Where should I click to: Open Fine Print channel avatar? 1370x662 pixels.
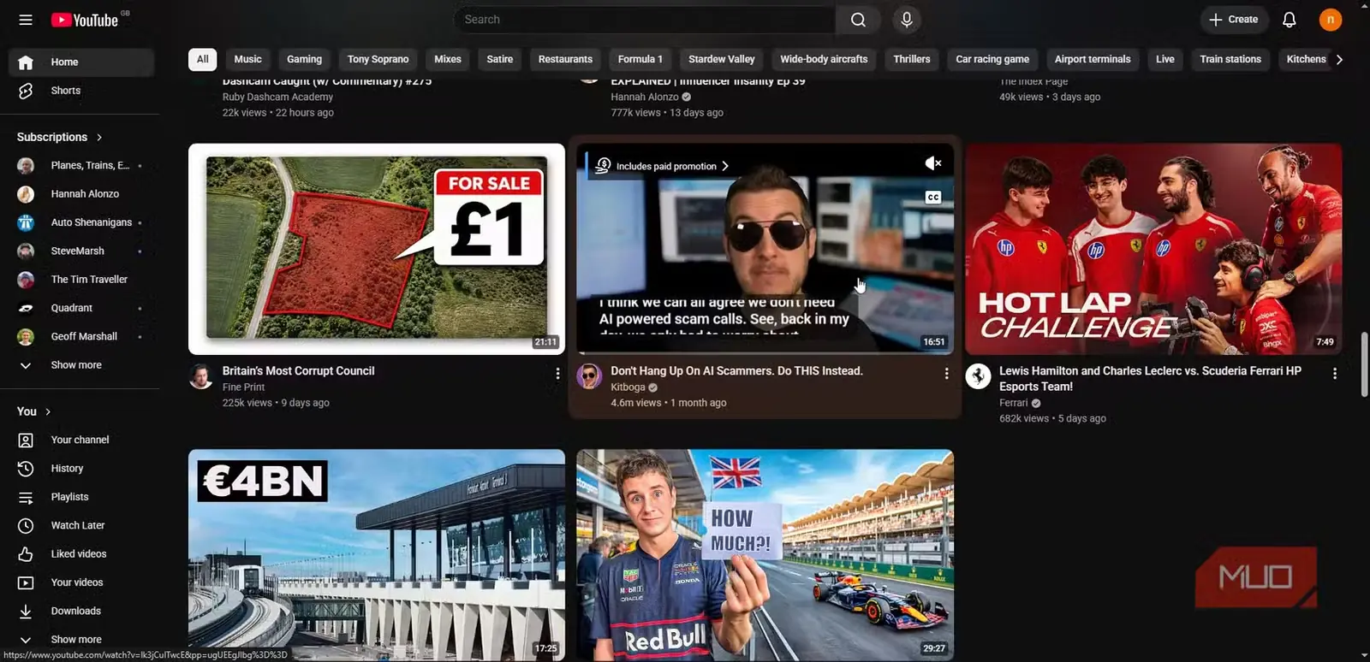click(x=201, y=376)
